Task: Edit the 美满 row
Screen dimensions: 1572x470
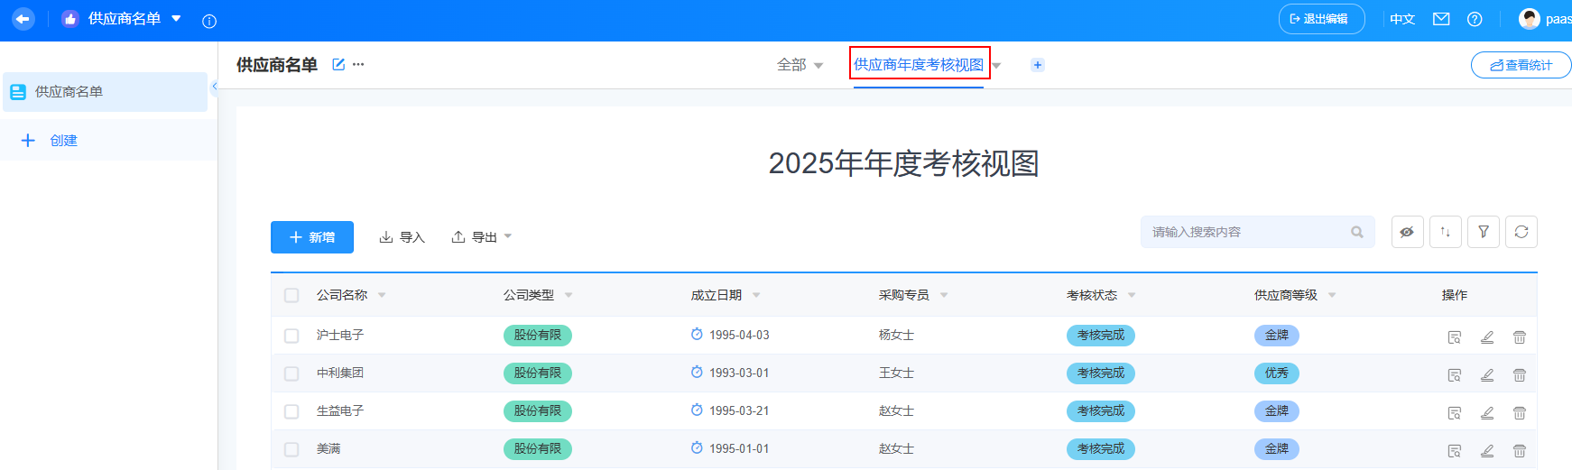Action: tap(1487, 451)
